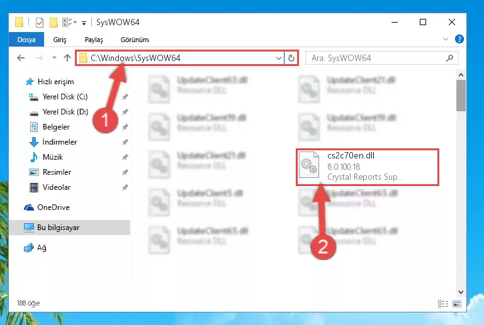Close the SysWOW64 window
Image resolution: width=484 pixels, height=325 pixels.
(452, 22)
